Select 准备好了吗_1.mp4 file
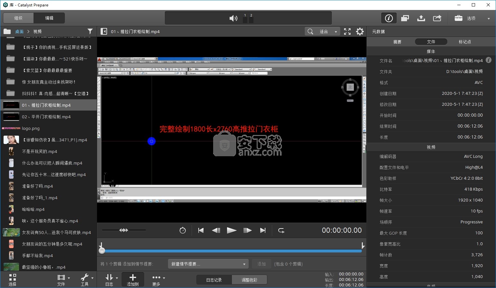The image size is (496, 288). coord(48,198)
